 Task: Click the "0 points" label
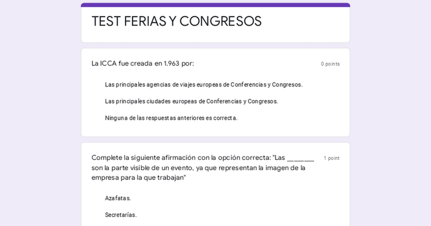(330, 64)
